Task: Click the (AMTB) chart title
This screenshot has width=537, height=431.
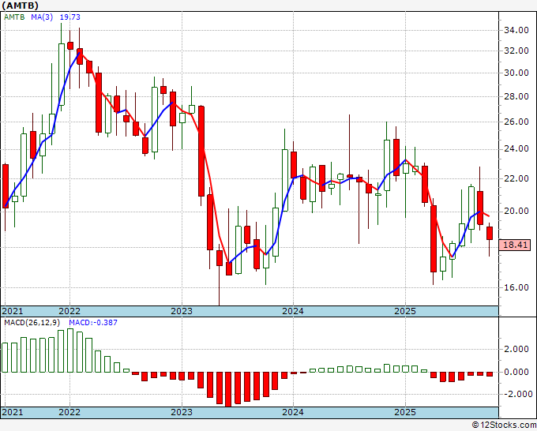Action: tap(19, 6)
